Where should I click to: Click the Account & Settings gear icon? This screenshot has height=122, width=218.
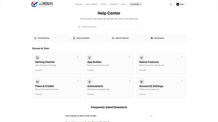[141, 82]
